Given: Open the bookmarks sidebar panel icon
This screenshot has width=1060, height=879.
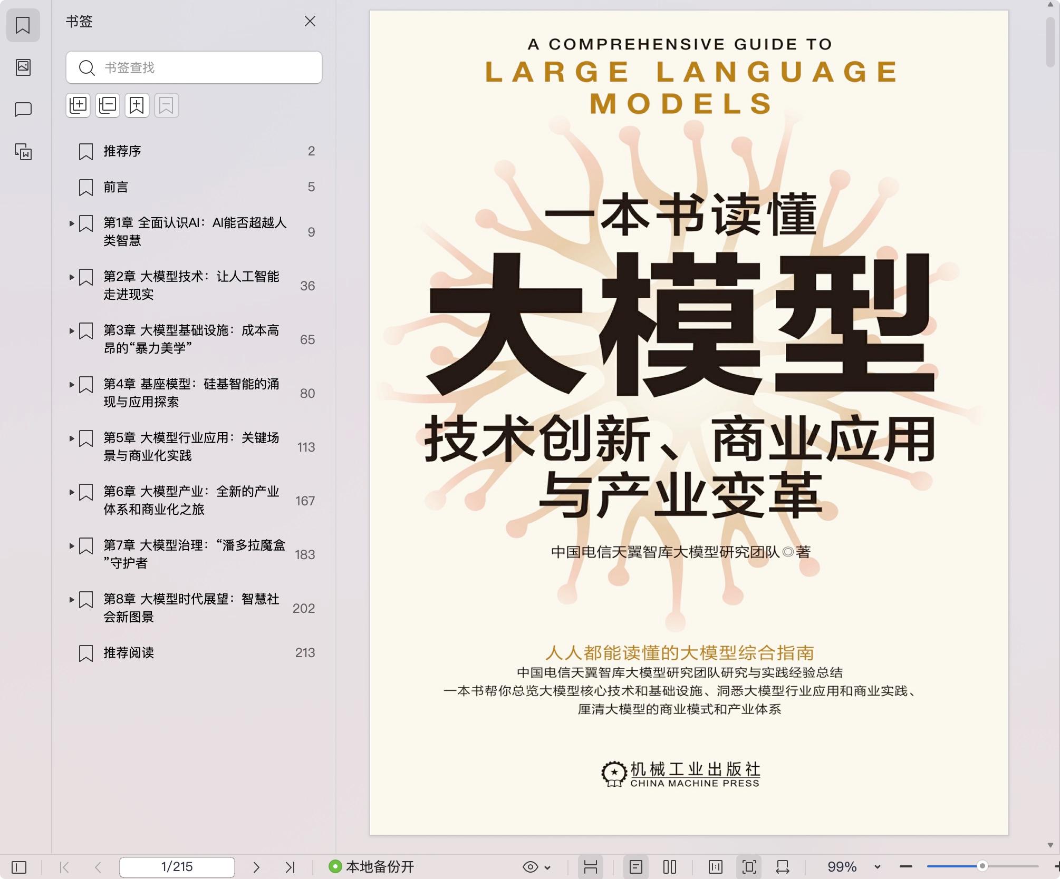Looking at the screenshot, I should (x=23, y=25).
